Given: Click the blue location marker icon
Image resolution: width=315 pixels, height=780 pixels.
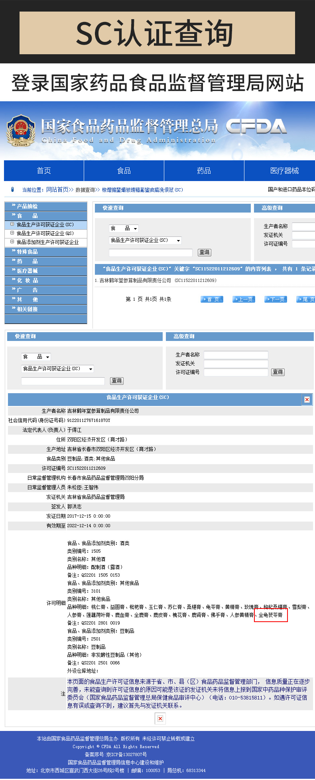Looking at the screenshot, I should (x=12, y=189).
